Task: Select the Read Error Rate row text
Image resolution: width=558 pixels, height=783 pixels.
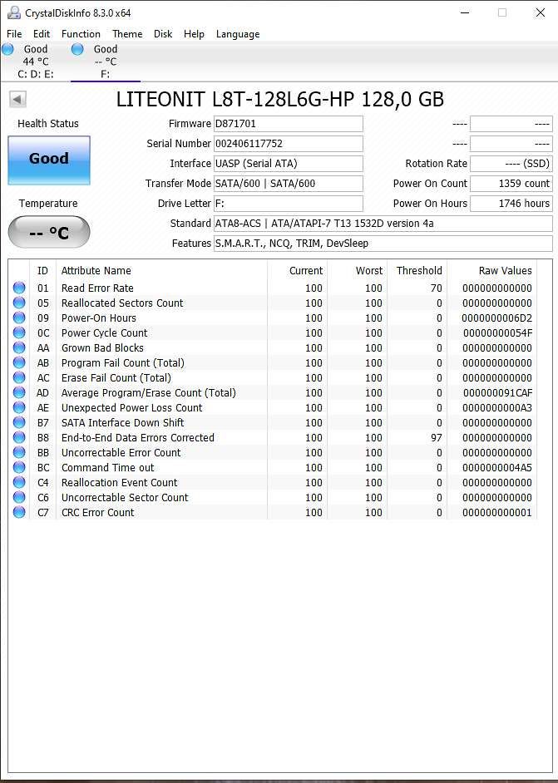Action: pyautogui.click(x=97, y=288)
